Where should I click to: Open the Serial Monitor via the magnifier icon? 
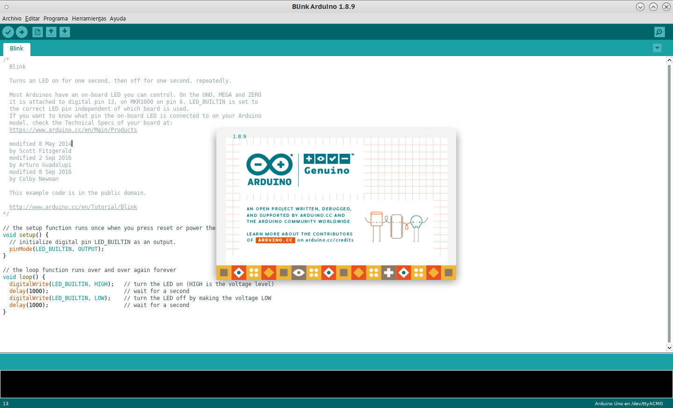coord(659,32)
